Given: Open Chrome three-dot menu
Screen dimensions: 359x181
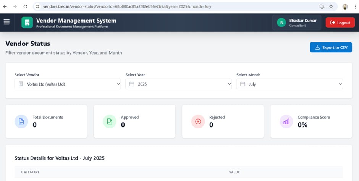Looking at the screenshot, I should pyautogui.click(x=355, y=6).
